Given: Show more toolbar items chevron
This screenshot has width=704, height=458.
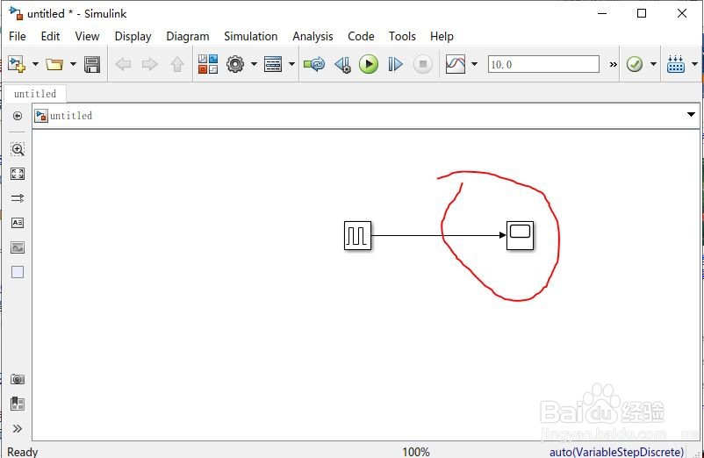Looking at the screenshot, I should pyautogui.click(x=613, y=65).
